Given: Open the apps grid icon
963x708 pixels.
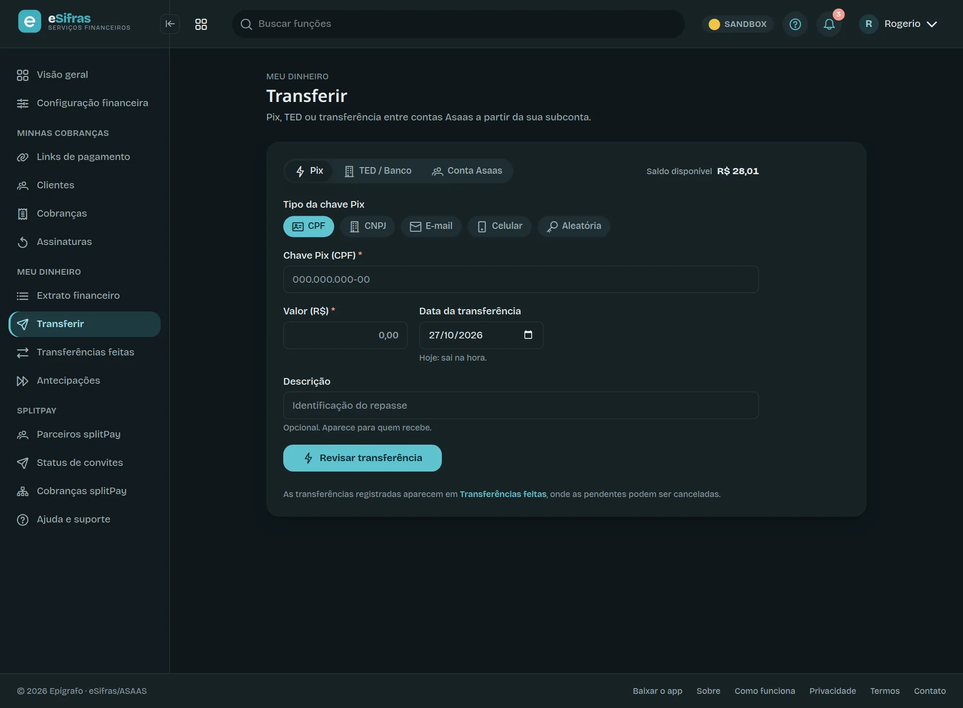Looking at the screenshot, I should click(x=201, y=24).
